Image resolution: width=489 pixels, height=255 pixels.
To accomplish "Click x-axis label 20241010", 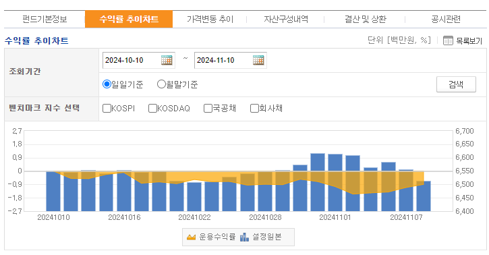I will pos(54,218).
